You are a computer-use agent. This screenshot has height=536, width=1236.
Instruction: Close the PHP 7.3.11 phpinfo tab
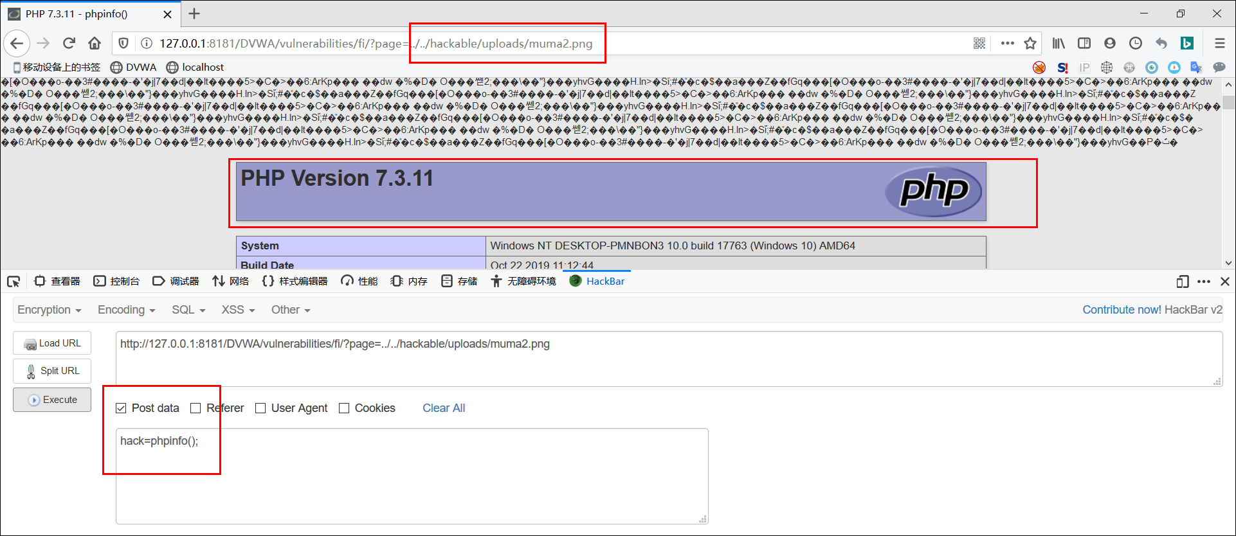[167, 14]
